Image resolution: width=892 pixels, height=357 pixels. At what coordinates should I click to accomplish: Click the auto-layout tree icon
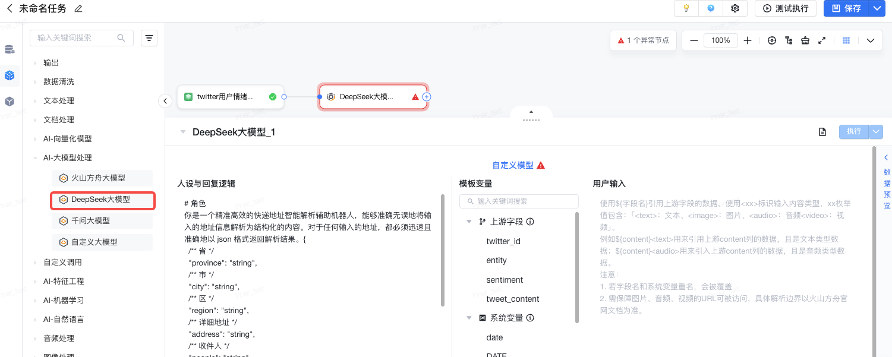(789, 40)
